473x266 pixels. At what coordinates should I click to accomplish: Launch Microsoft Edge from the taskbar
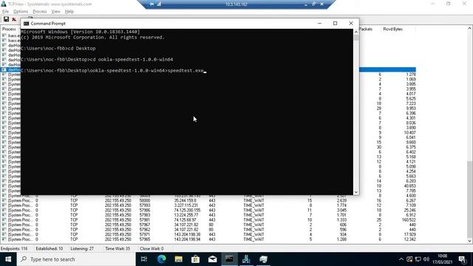click(x=161, y=259)
